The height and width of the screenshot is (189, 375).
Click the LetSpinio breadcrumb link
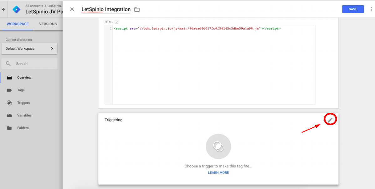(x=54, y=6)
